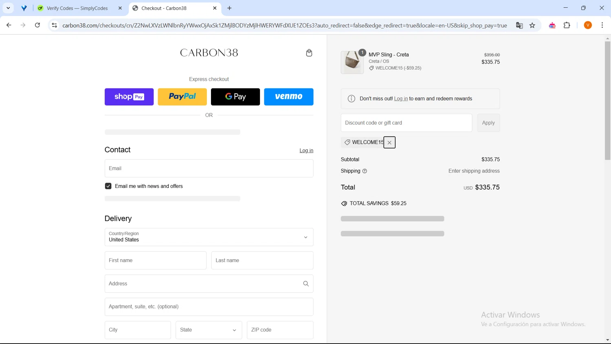Open the tab search dropdown arrow
Screen dimensions: 611x344
point(8,8)
